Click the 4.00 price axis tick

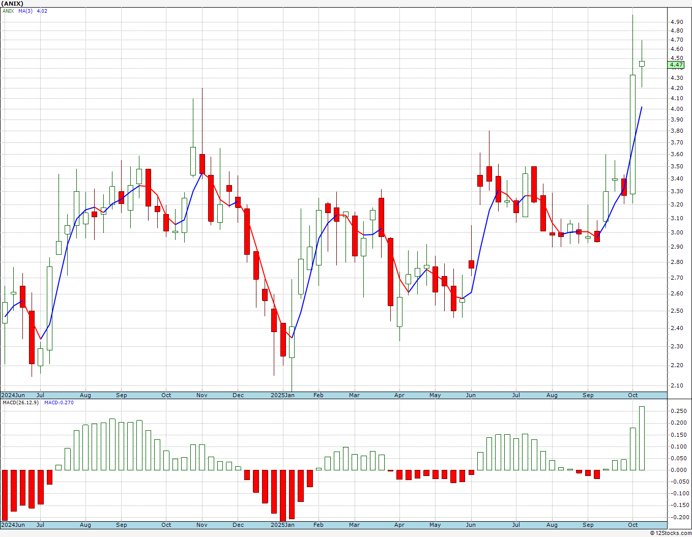677,109
